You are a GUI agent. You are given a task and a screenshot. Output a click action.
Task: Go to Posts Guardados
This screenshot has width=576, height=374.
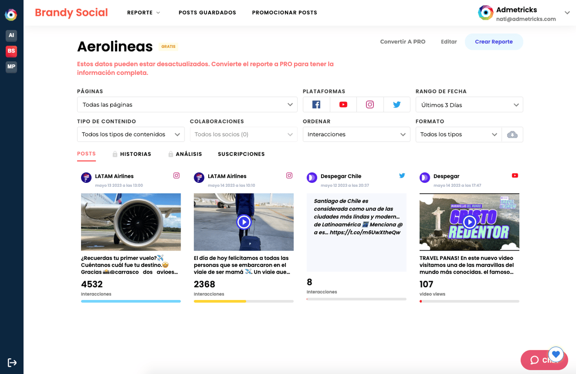[x=207, y=13]
